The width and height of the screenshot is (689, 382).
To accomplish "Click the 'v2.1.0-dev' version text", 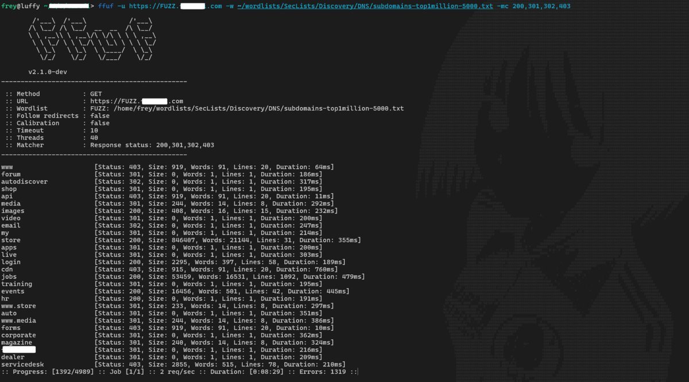I will [x=48, y=72].
